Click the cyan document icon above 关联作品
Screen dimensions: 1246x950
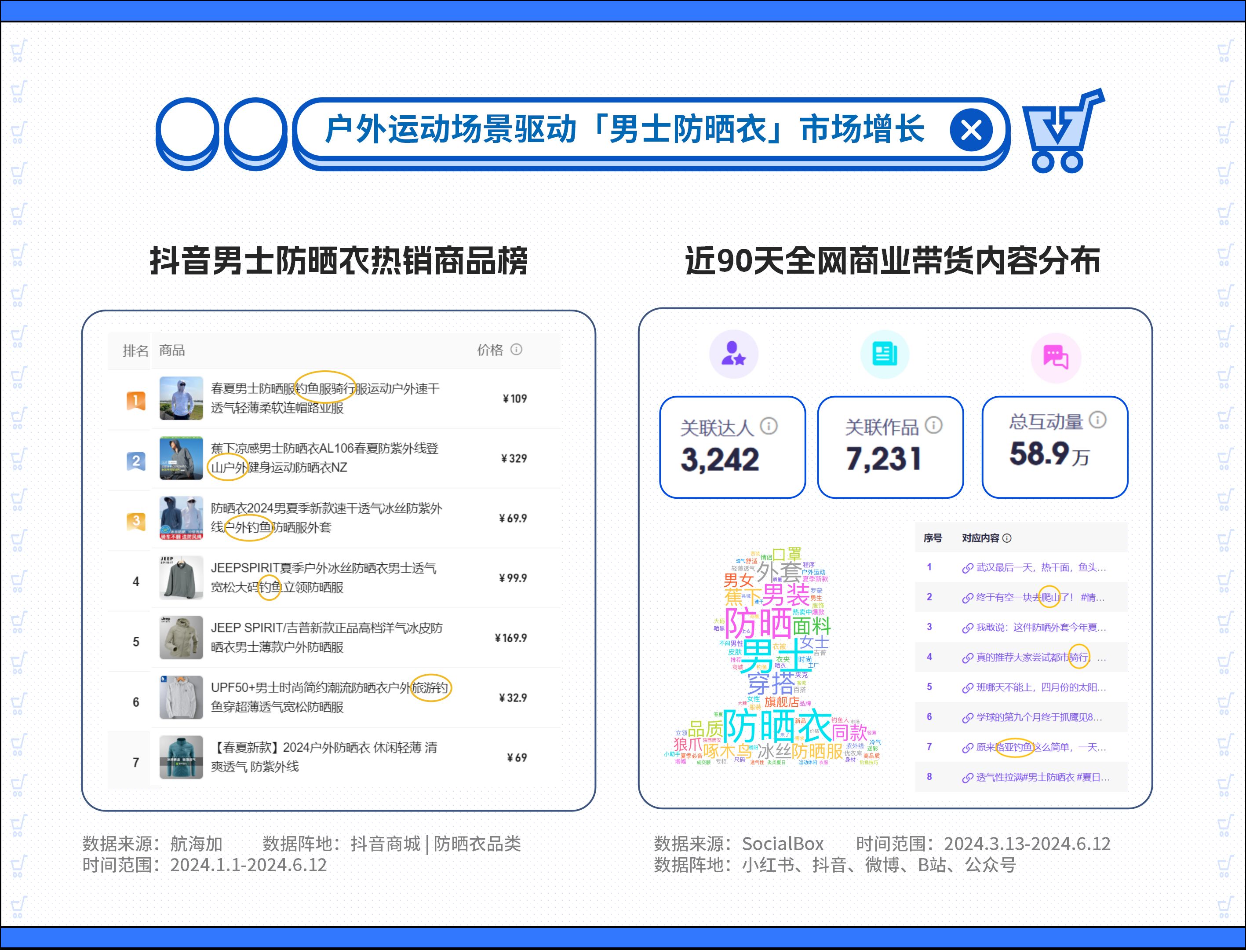884,354
